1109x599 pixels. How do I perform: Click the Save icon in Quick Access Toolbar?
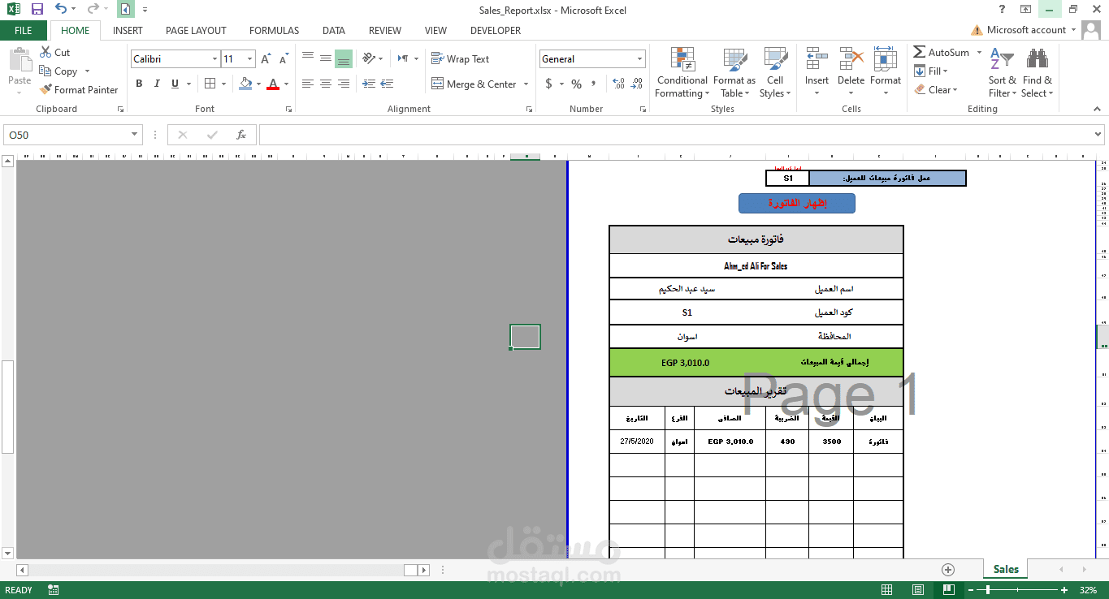(37, 10)
